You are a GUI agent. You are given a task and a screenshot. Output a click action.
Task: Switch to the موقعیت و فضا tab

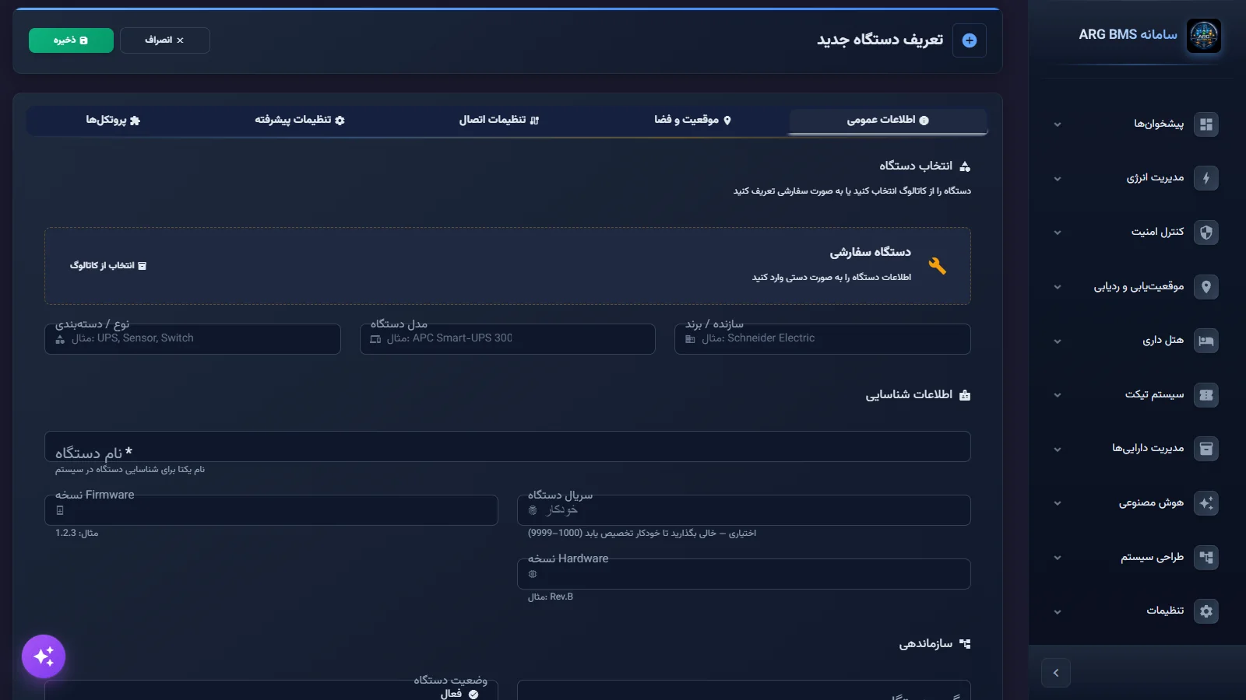coord(692,121)
